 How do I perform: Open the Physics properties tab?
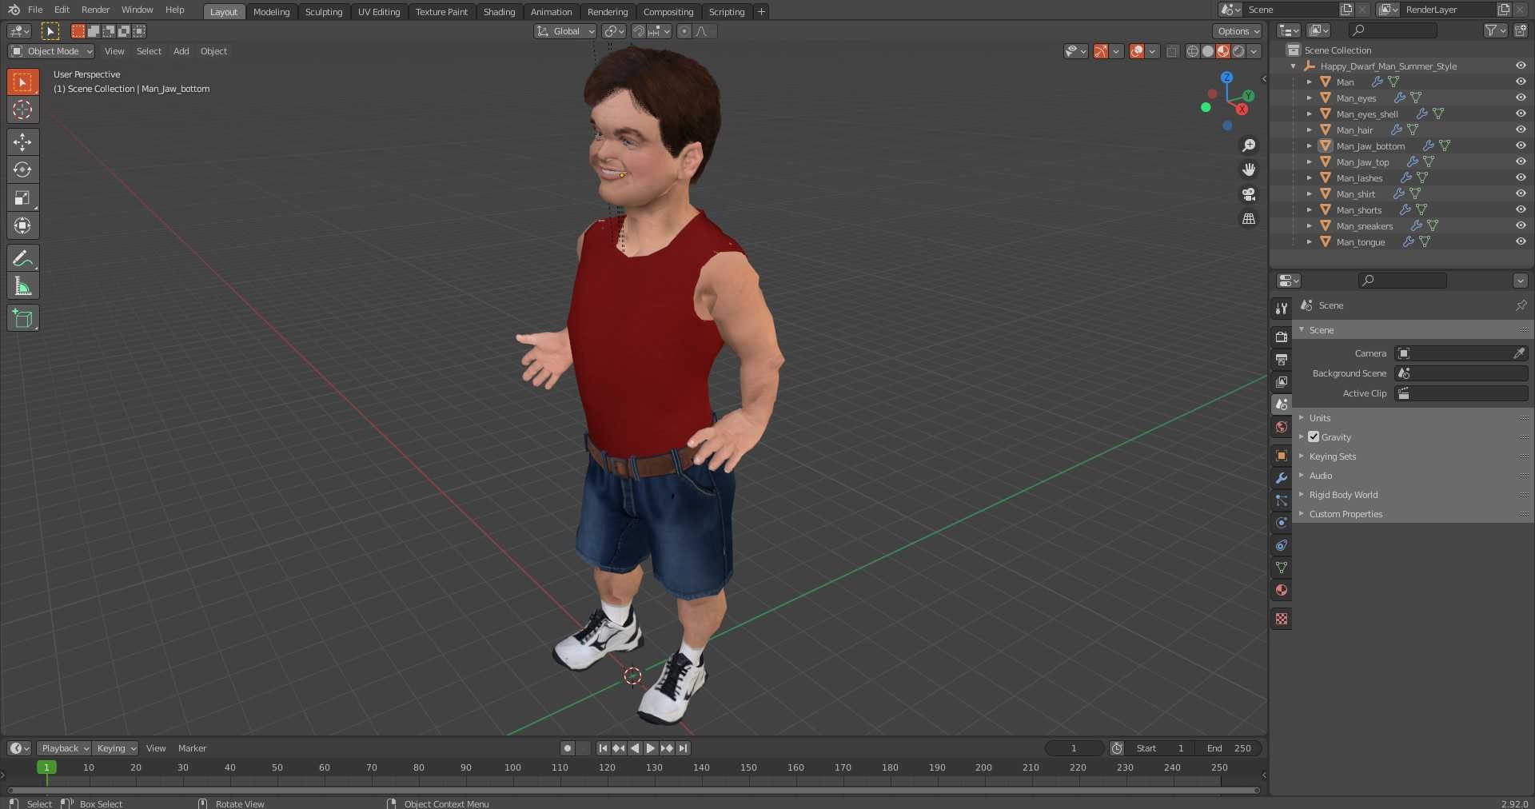[1282, 523]
